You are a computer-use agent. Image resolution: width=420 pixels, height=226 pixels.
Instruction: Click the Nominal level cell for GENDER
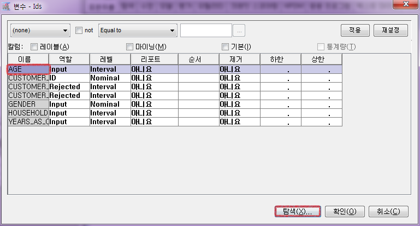tap(110, 104)
